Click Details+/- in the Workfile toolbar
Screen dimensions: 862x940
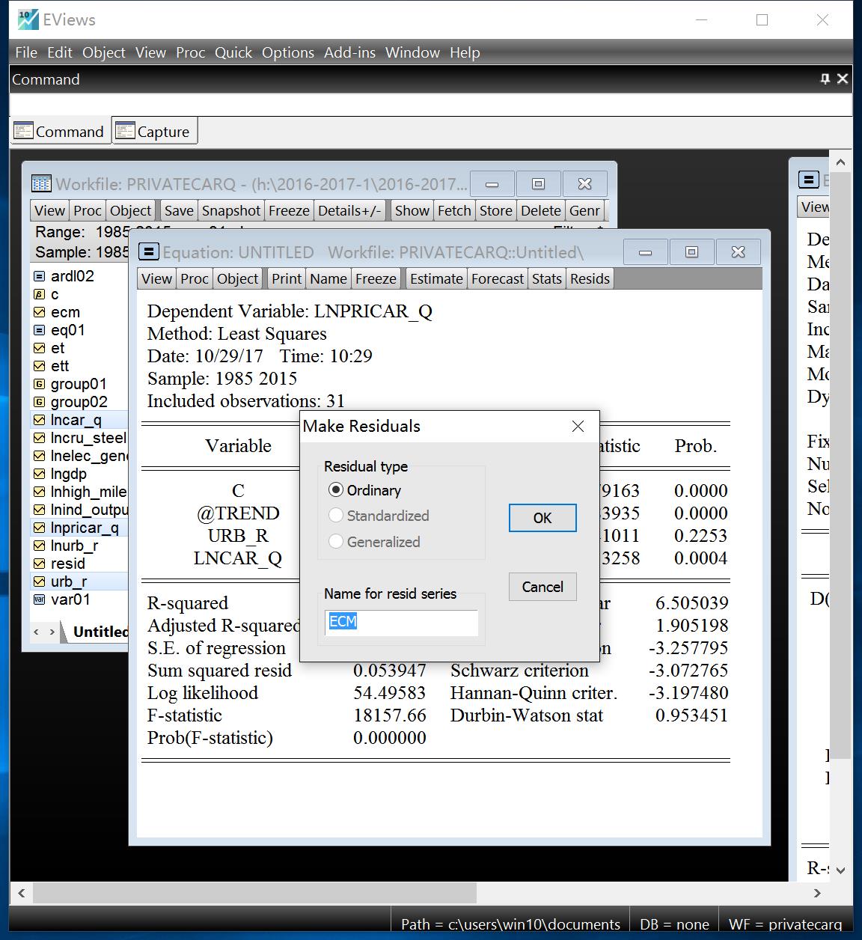tap(349, 210)
